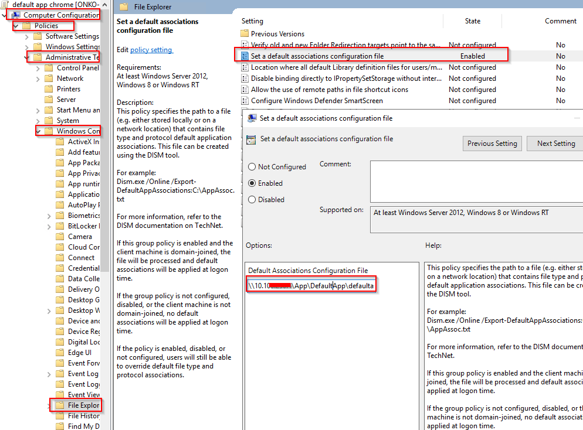
Task: Click the enabled policy icon for default associations
Action: click(245, 56)
